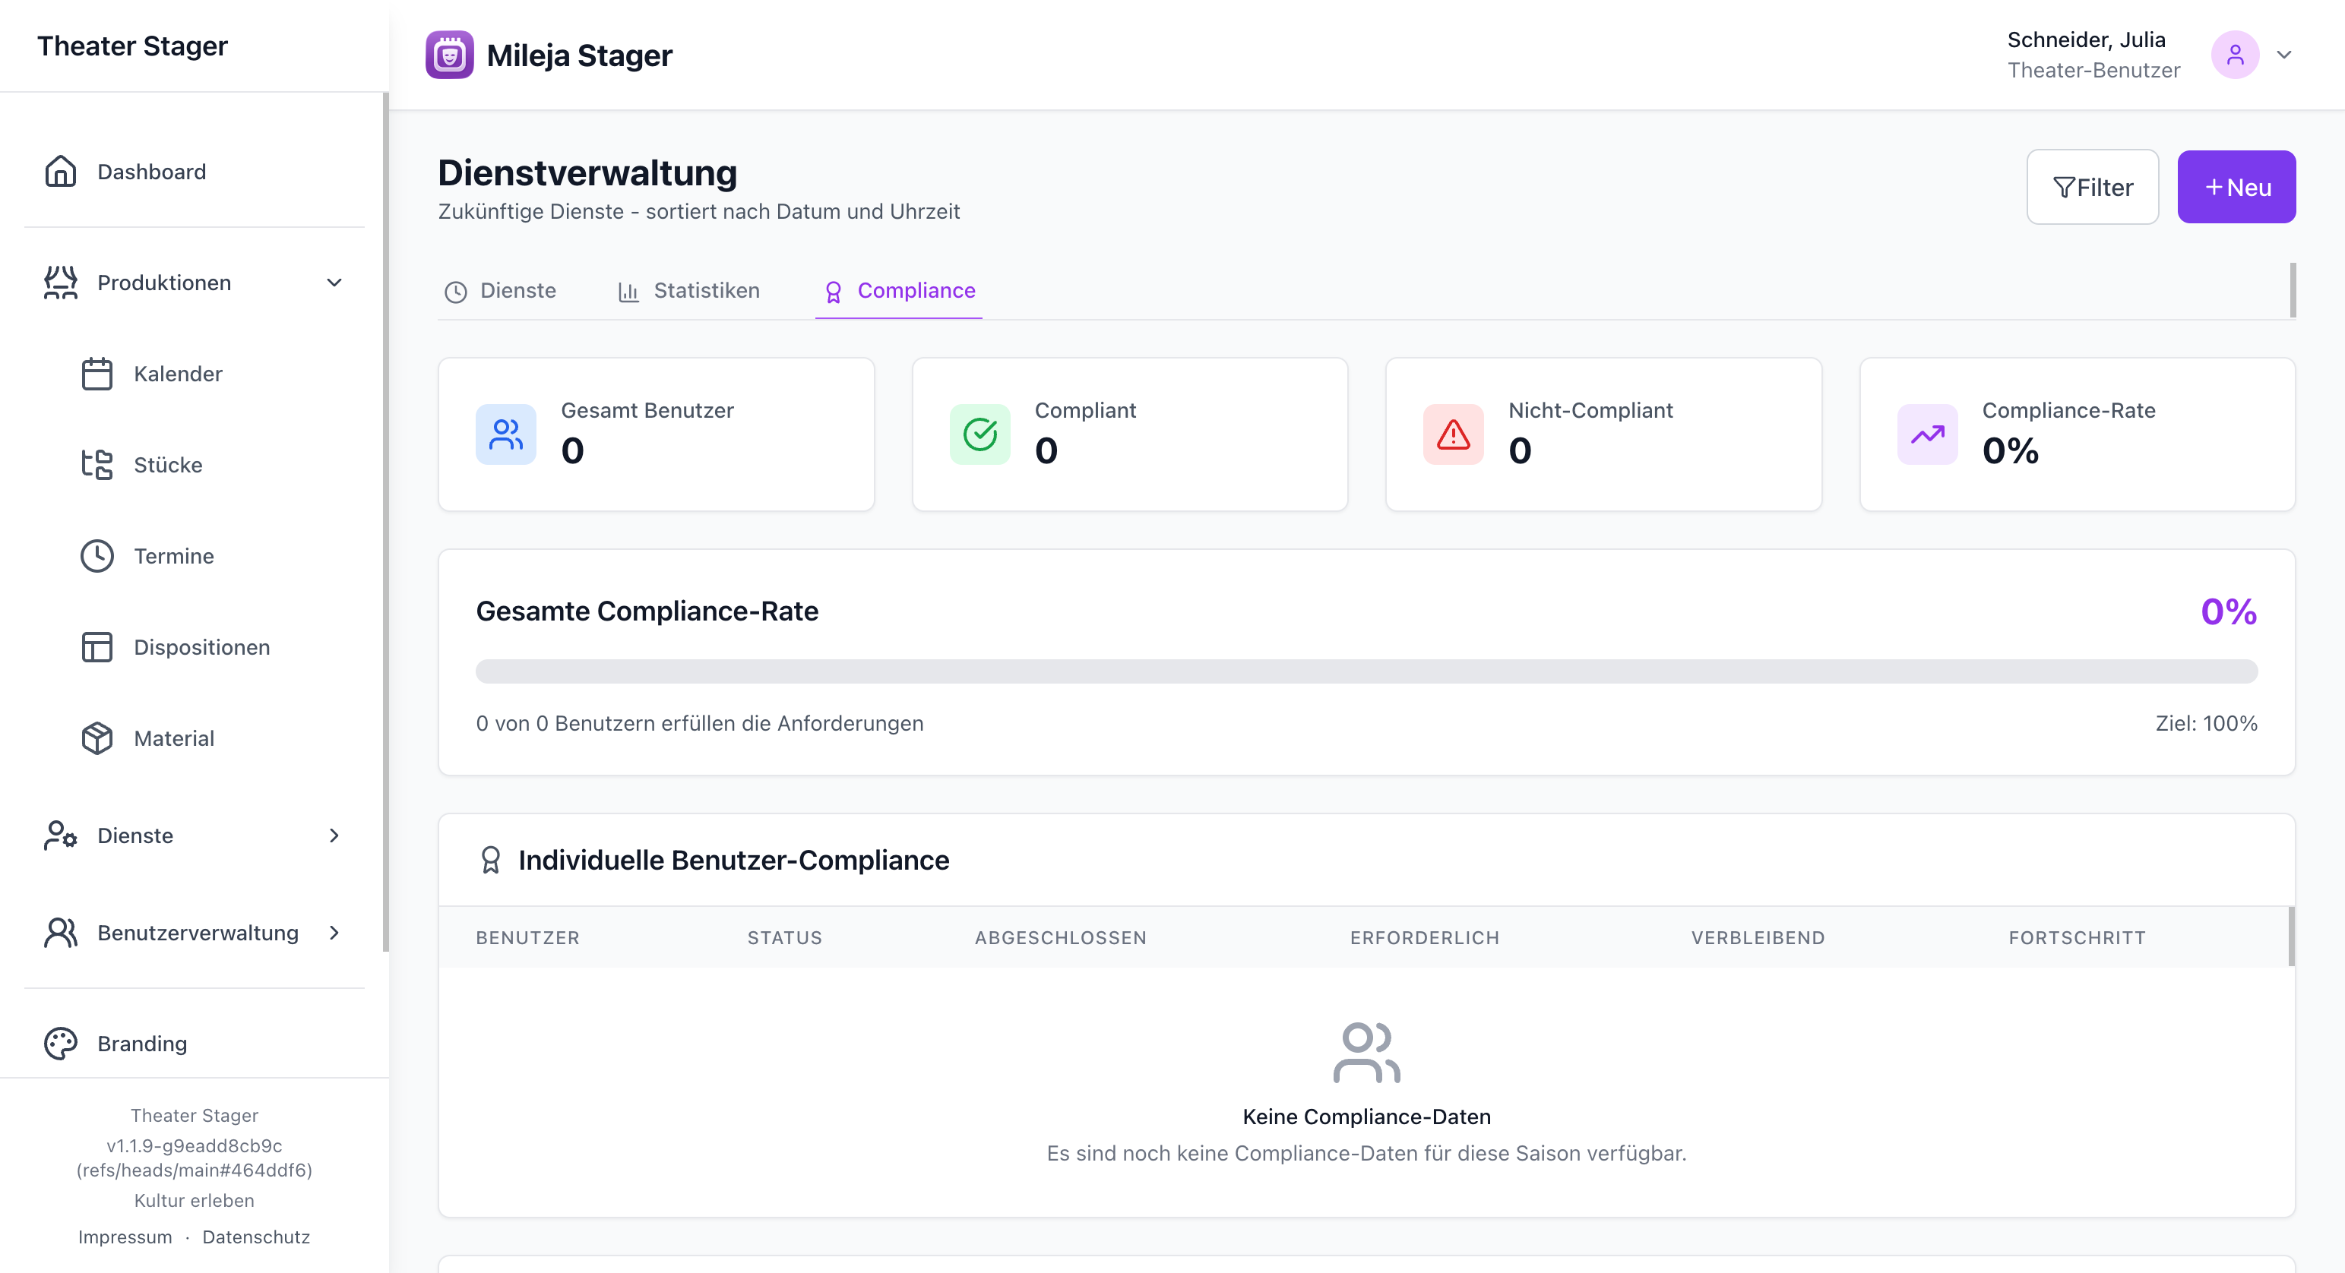
Task: Open the Dashboard via the home icon
Action: (x=60, y=171)
